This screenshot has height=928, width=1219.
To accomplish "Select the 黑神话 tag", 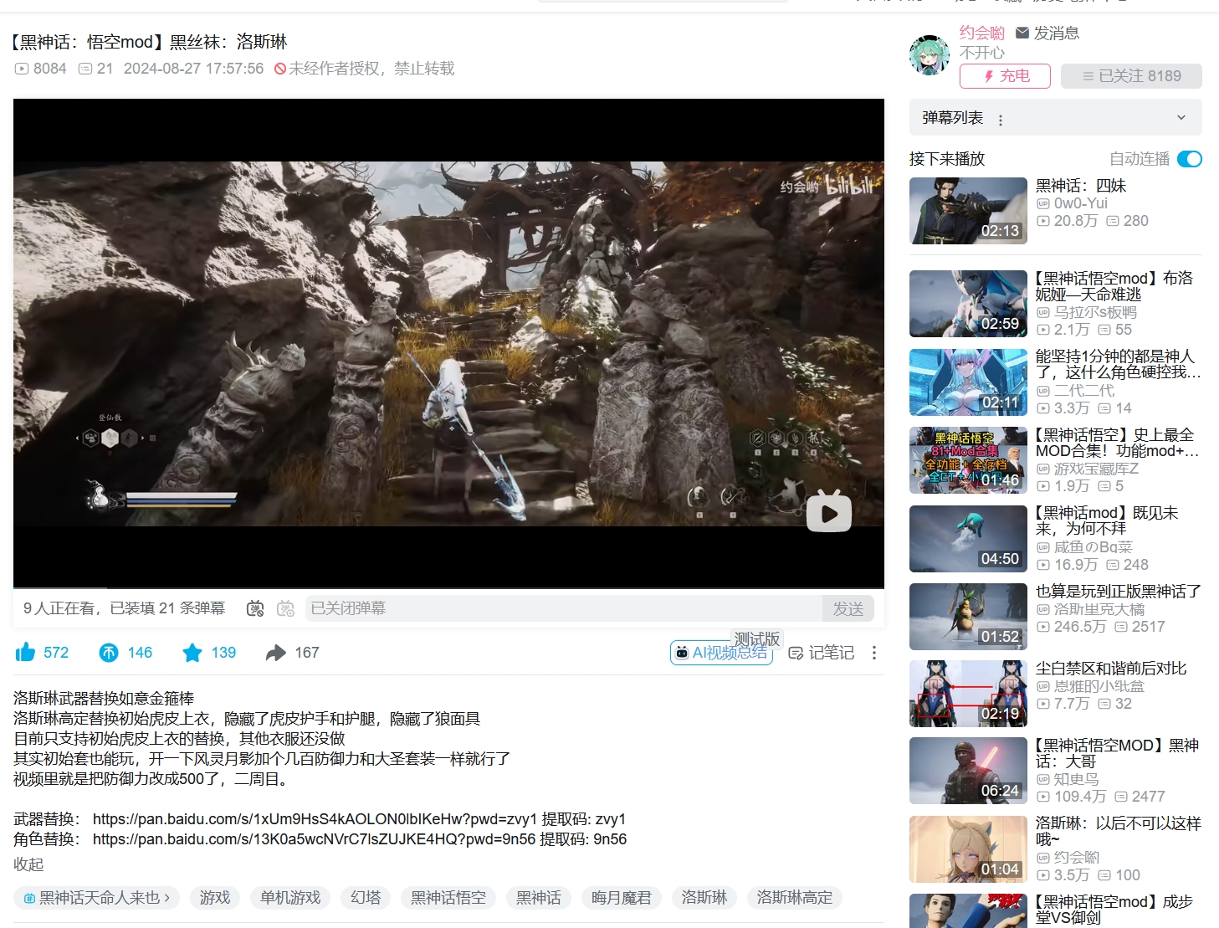I will click(539, 898).
